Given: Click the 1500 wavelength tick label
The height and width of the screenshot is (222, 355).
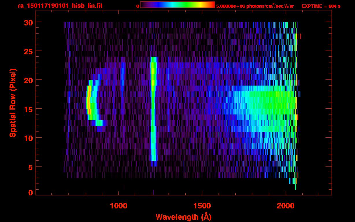Looking at the screenshot, I should point(202,206).
